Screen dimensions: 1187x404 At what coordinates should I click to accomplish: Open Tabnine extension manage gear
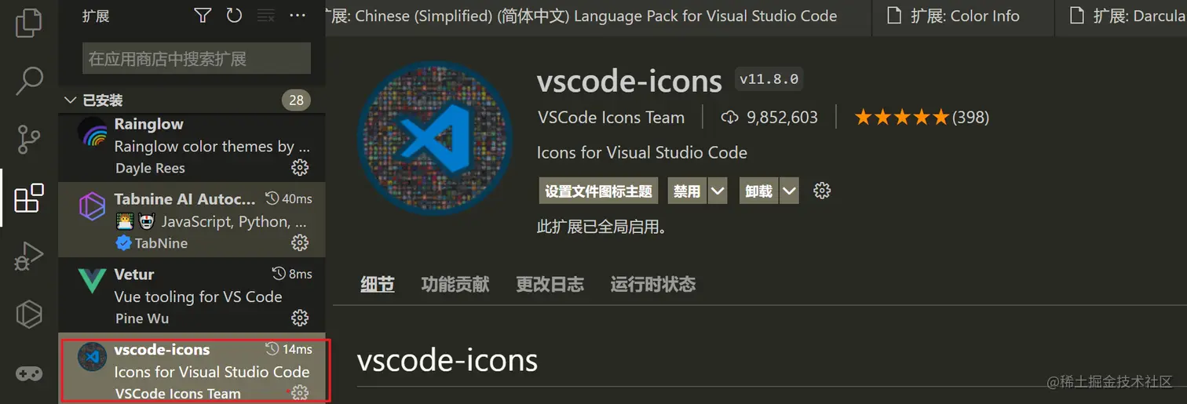pyautogui.click(x=300, y=242)
